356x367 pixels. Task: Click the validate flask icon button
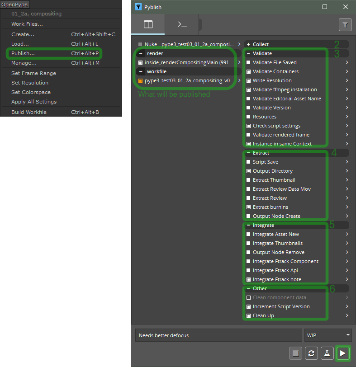327,353
